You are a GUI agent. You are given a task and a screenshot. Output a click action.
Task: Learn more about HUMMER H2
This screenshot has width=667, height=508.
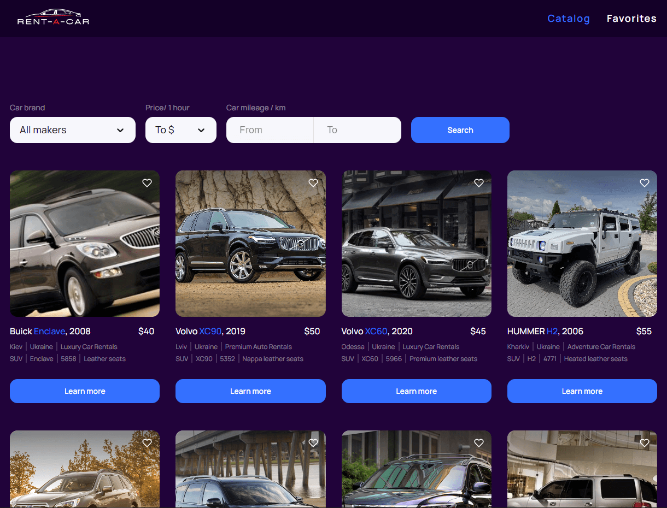click(582, 391)
